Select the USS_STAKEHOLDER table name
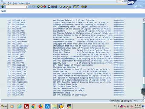145x109 pixels. click(20, 82)
